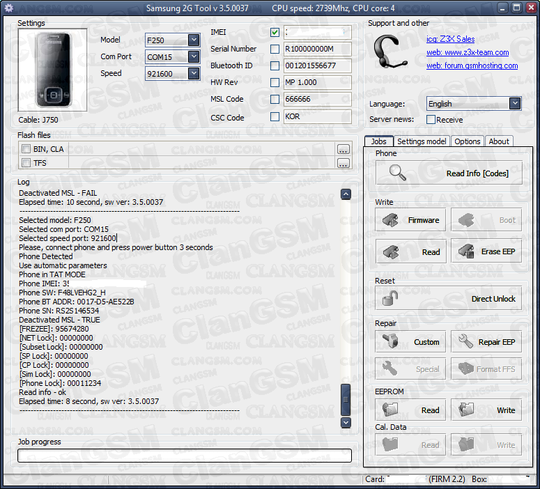540x489 pixels.
Task: Click the greyed-out Format FFS icon
Action: 466,368
